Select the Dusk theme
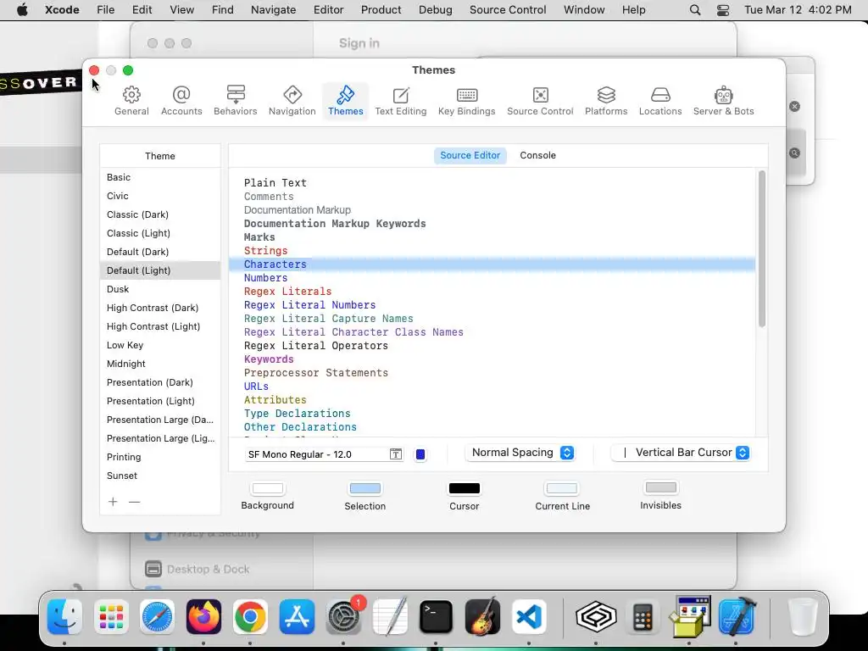Screen dimensions: 868x651 point(160,289)
